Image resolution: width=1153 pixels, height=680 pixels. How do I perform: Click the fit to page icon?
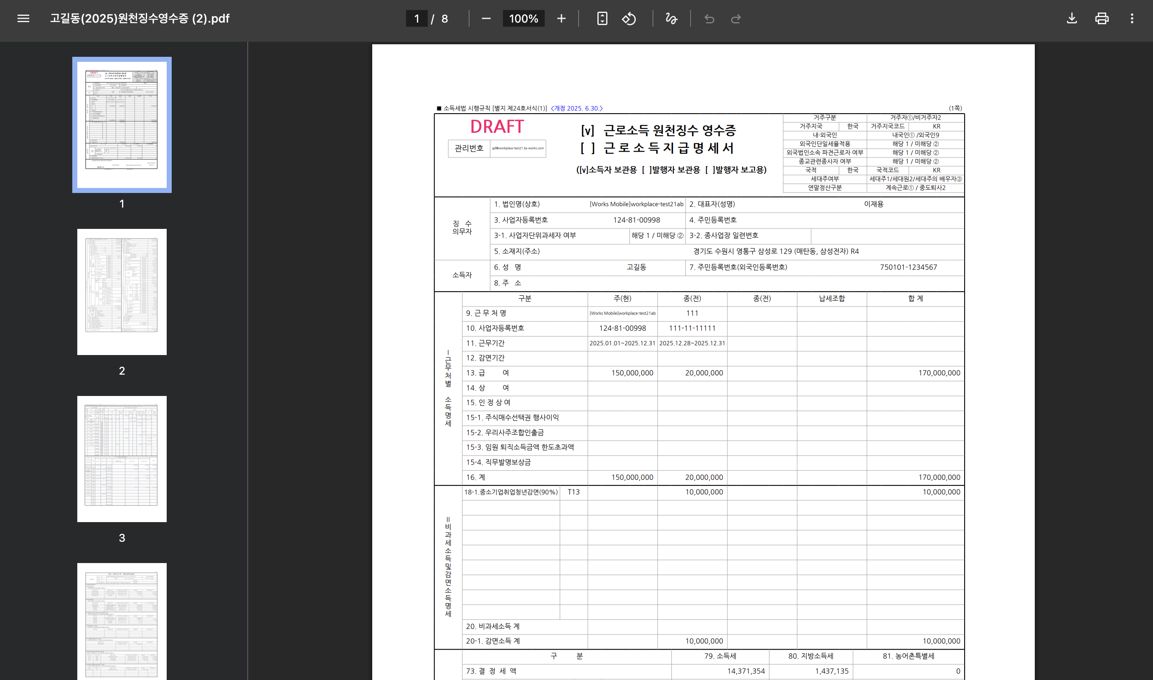pos(602,19)
